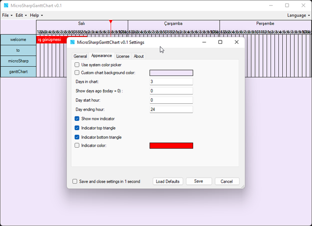Pick the red indicator color swatch
The height and width of the screenshot is (226, 312).
tap(171, 146)
